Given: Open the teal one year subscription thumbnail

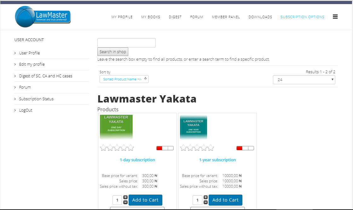Looking at the screenshot, I should pyautogui.click(x=194, y=127).
